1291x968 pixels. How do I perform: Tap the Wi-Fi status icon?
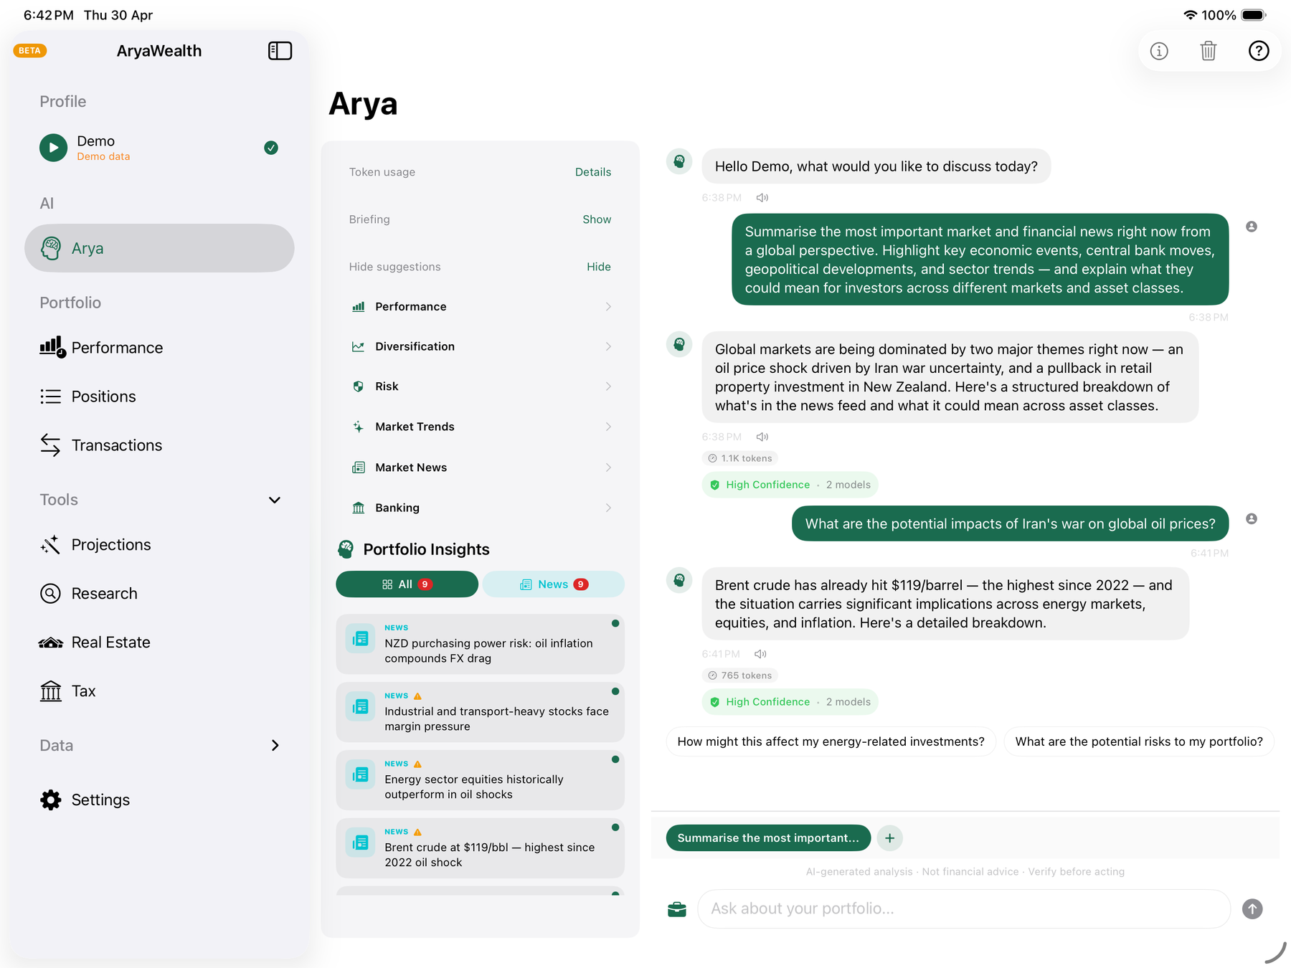point(1190,15)
